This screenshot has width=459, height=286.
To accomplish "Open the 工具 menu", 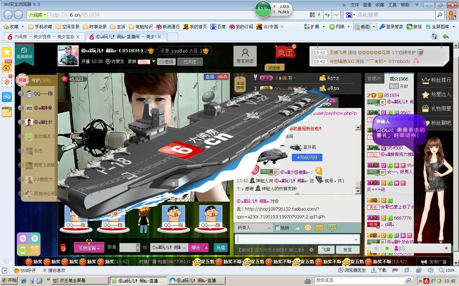I will pyautogui.click(x=392, y=5).
